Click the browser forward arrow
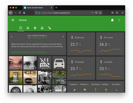The height and width of the screenshot is (103, 133). (x=15, y=13)
